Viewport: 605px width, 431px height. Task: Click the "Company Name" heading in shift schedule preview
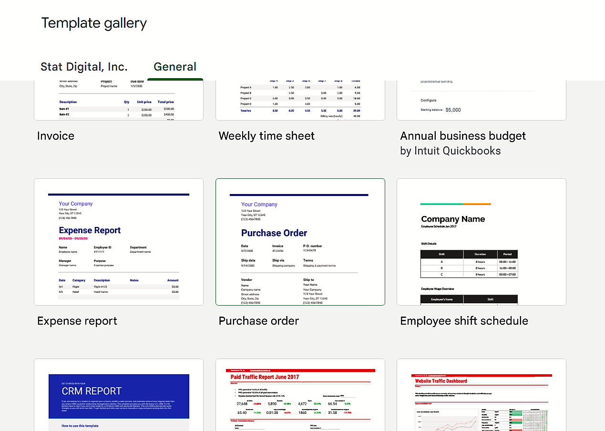point(453,219)
